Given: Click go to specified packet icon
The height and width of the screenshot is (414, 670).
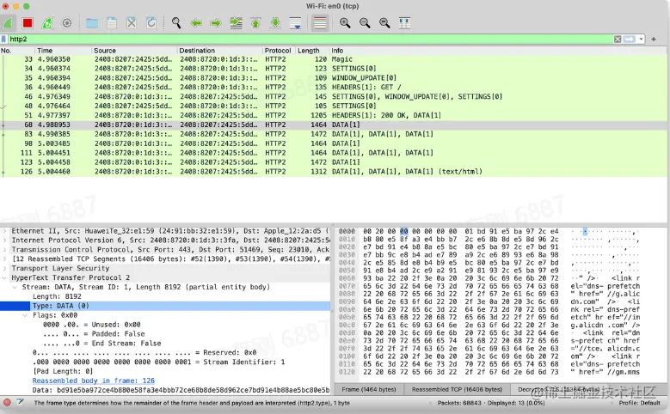Looking at the screenshot, I should (236, 22).
